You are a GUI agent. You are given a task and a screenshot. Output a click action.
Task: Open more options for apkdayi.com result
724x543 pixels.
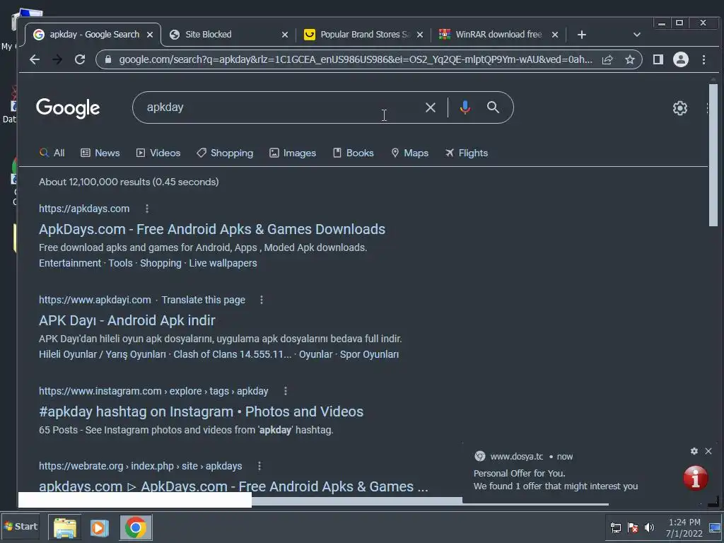(x=262, y=300)
